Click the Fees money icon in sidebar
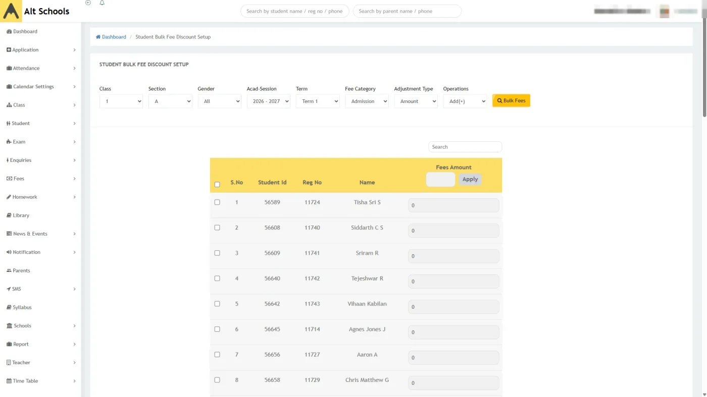The height and width of the screenshot is (397, 707). click(x=9, y=179)
